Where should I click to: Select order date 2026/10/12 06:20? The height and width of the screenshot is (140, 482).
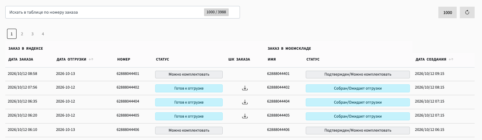tap(23, 115)
